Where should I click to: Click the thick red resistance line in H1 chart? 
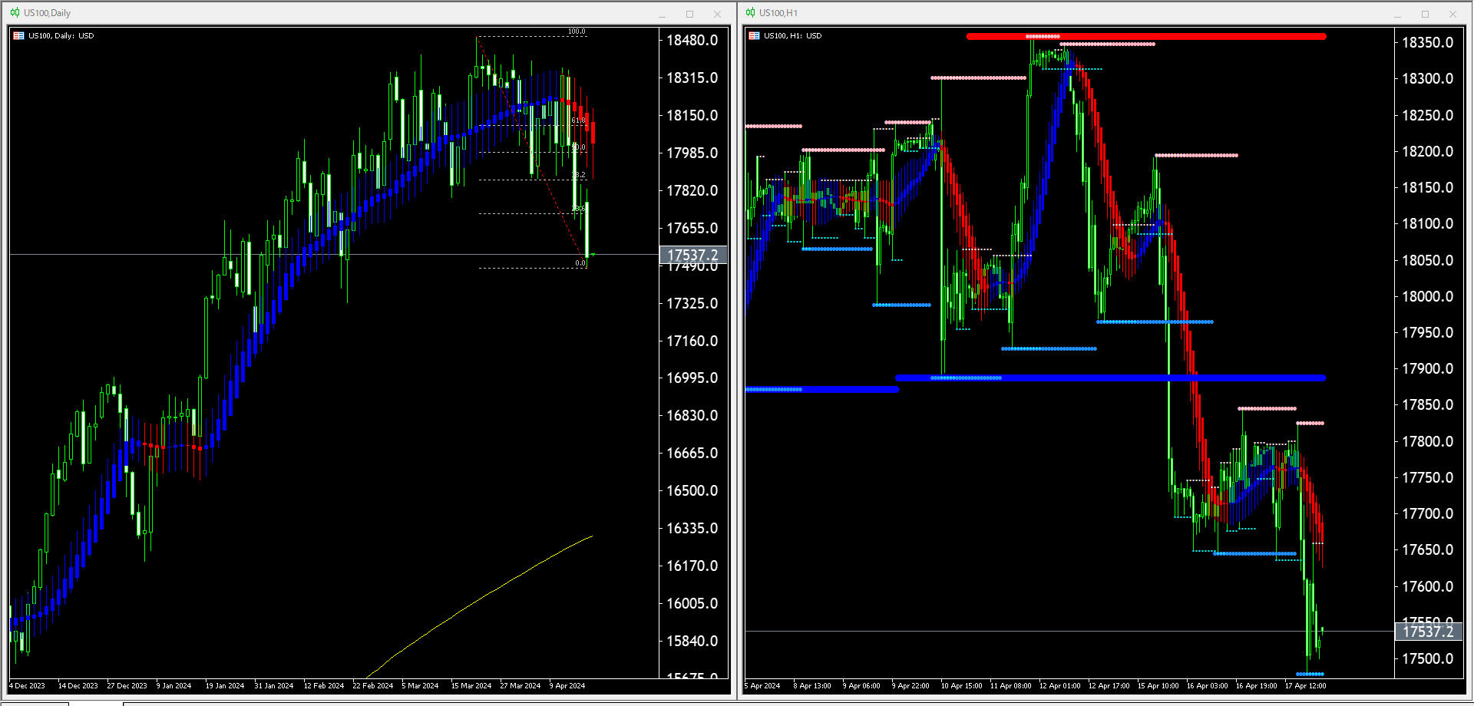pos(1146,36)
